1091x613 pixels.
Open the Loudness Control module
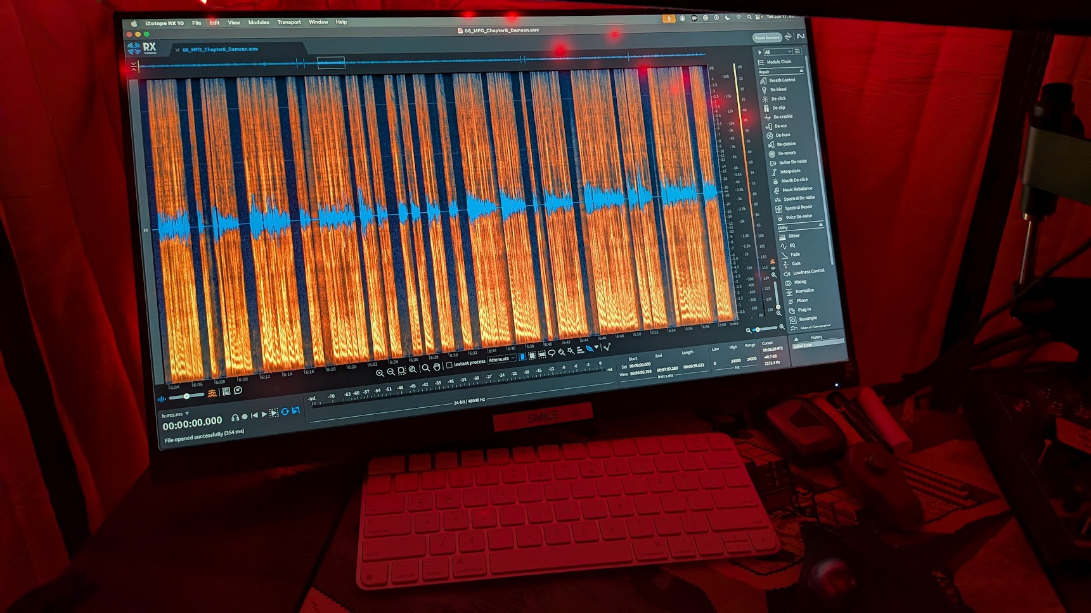[x=808, y=272]
